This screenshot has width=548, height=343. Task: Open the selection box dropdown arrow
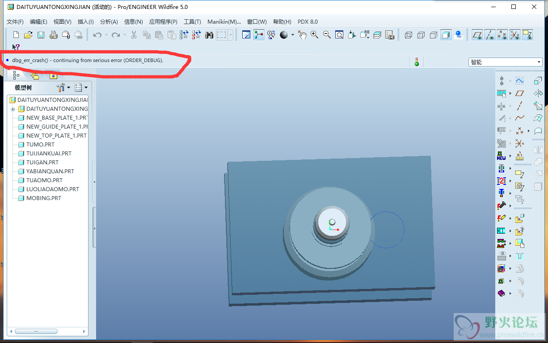231,35
